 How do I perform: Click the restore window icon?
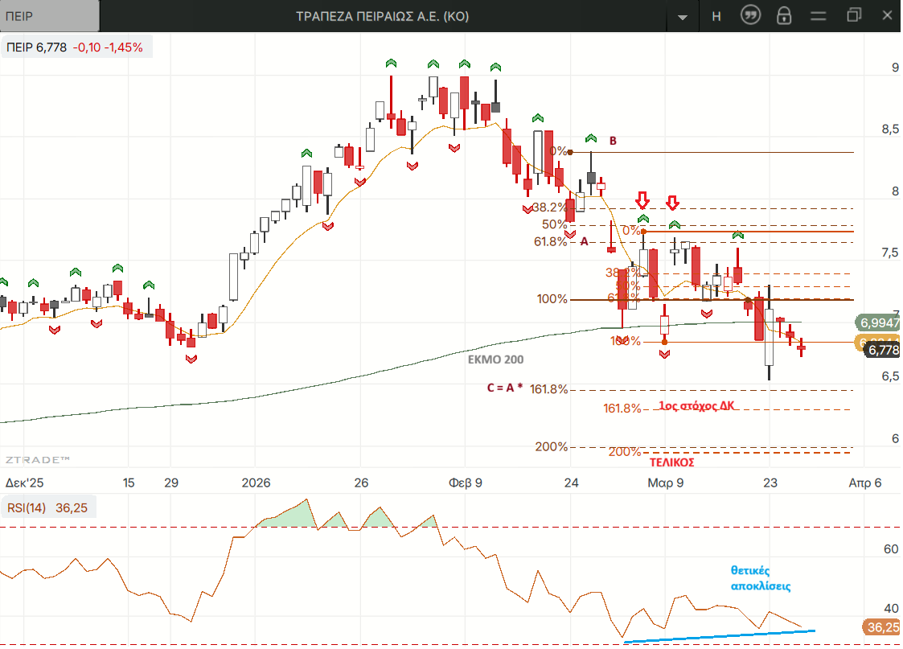click(853, 15)
